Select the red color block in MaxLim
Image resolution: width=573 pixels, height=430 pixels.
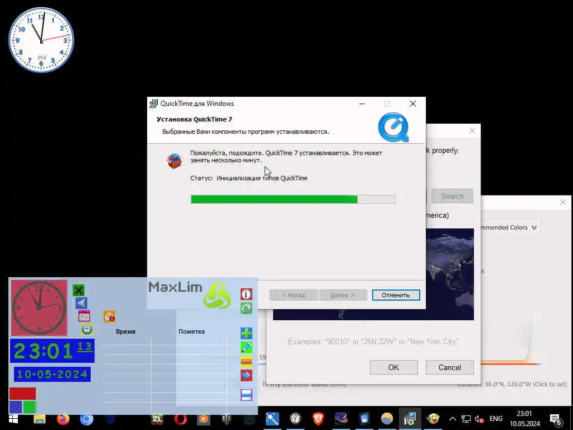point(22,394)
